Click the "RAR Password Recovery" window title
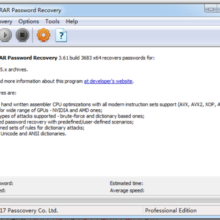This screenshot has height=220, width=220. pos(31,10)
